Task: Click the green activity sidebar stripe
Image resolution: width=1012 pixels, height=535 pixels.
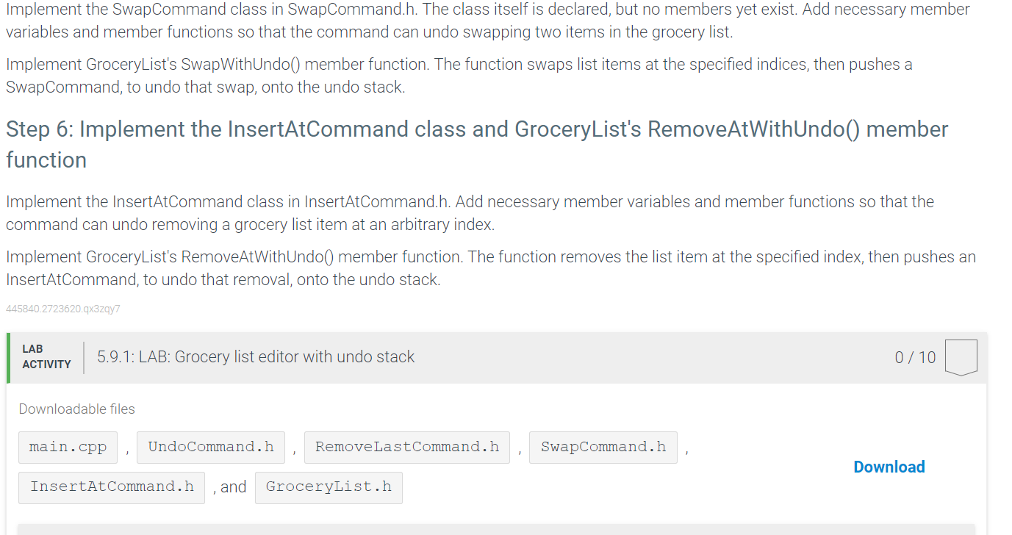Action: point(7,357)
